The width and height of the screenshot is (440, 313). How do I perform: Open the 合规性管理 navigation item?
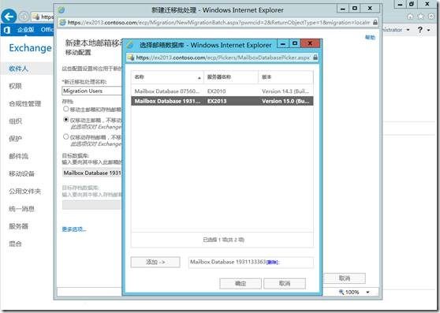(x=25, y=104)
